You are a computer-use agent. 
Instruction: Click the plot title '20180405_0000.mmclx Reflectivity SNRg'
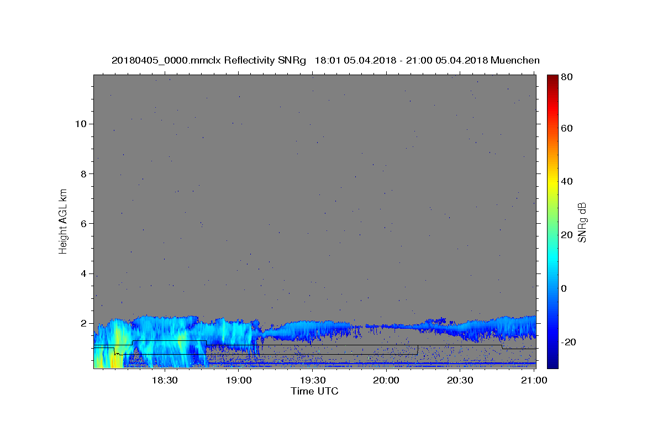point(209,60)
